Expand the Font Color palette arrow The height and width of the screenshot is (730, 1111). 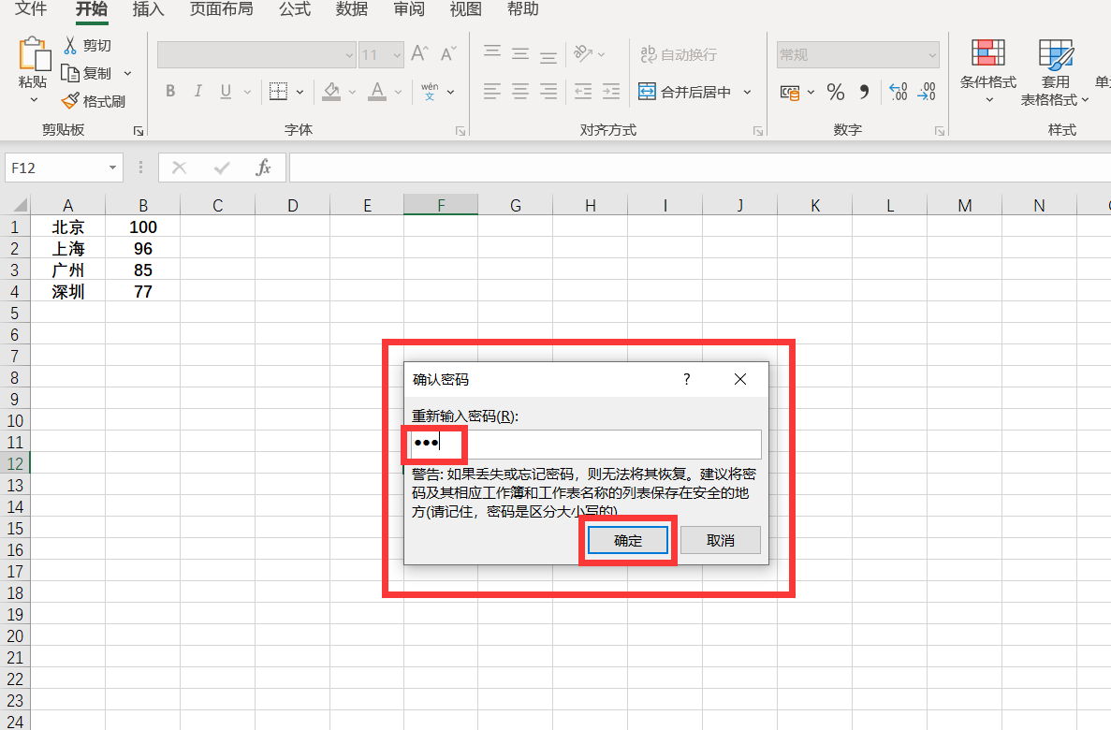(x=398, y=92)
